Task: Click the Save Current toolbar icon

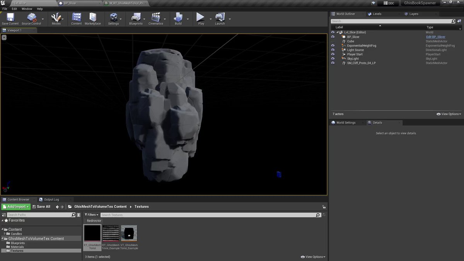Action: [x=10, y=17]
